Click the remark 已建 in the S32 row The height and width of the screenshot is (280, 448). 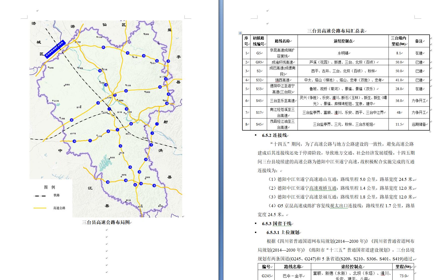click(419, 80)
